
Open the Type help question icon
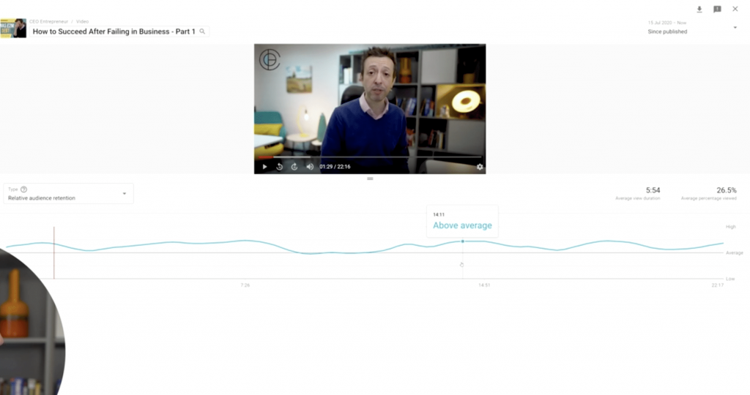click(x=24, y=189)
